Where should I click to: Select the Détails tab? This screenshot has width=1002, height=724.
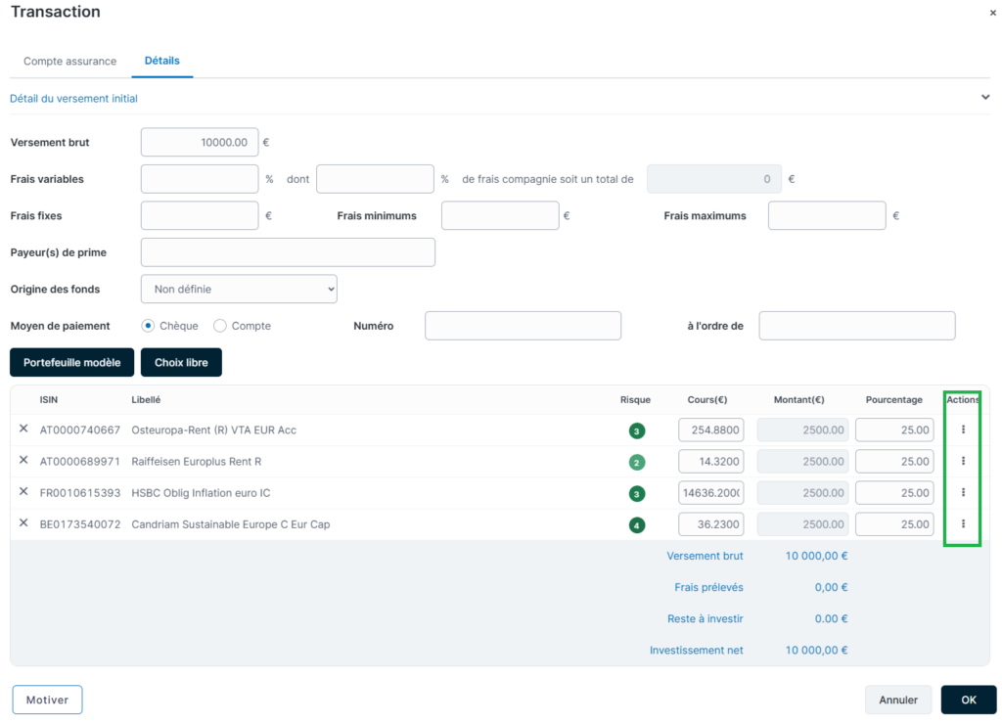pos(162,61)
